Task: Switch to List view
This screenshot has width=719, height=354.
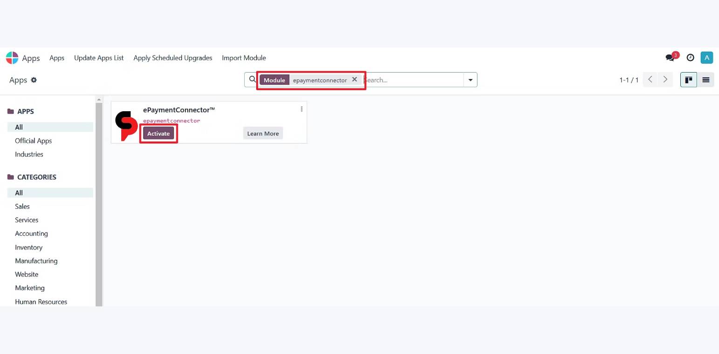Action: (x=705, y=80)
